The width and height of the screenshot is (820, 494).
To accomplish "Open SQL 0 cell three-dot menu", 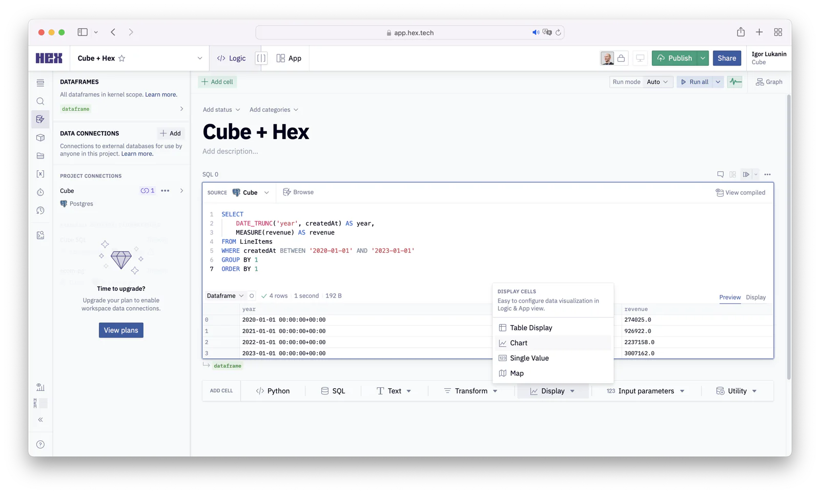I will [x=767, y=174].
